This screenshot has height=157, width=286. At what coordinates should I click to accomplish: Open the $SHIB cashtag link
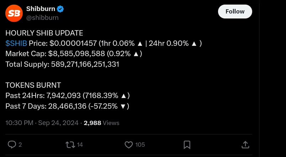pyautogui.click(x=16, y=43)
